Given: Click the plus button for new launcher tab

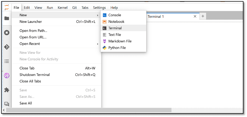Looking at the screenshot, I should pyautogui.click(x=203, y=16).
